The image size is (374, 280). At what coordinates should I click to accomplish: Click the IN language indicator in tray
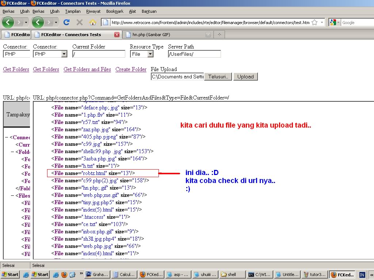362,275
